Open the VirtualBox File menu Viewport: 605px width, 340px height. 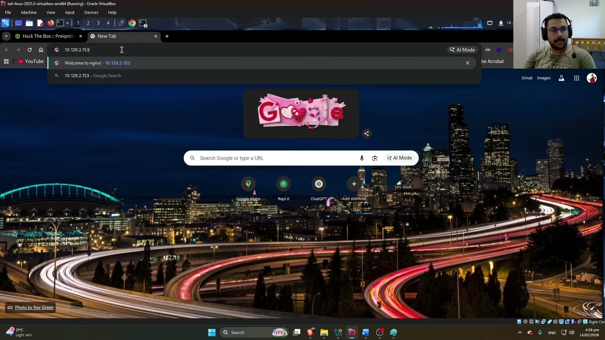(8, 12)
